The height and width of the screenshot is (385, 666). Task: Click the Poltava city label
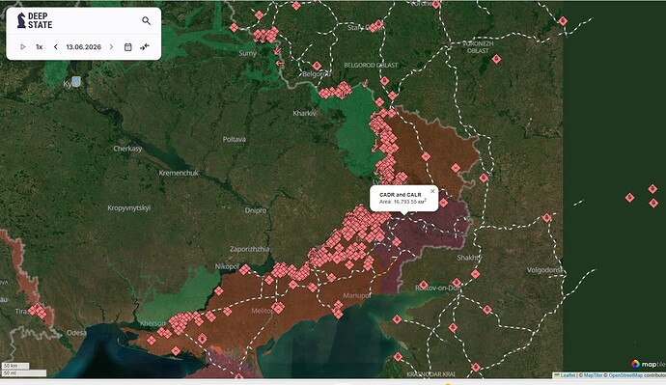coord(234,139)
